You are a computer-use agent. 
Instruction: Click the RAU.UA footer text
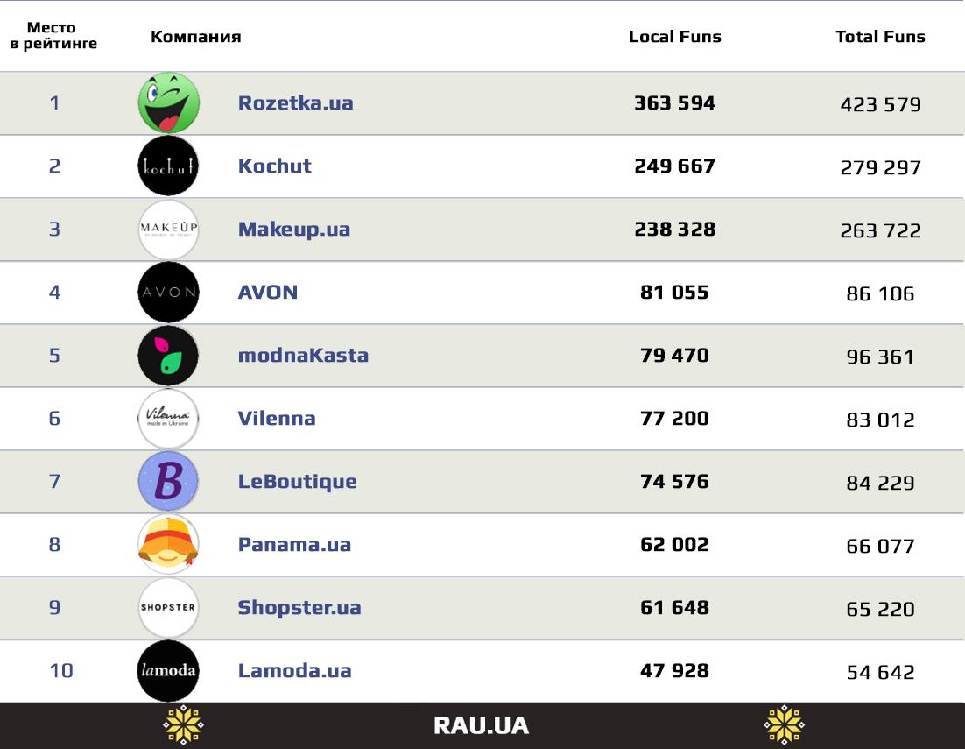(x=481, y=726)
